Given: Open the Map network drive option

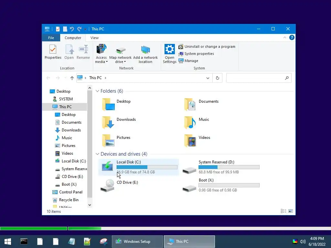Looking at the screenshot, I should (120, 54).
